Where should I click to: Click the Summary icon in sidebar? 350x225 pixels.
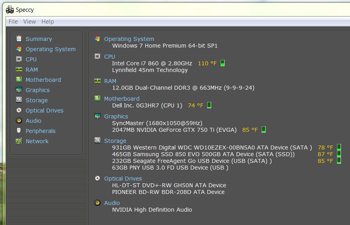pos(19,39)
